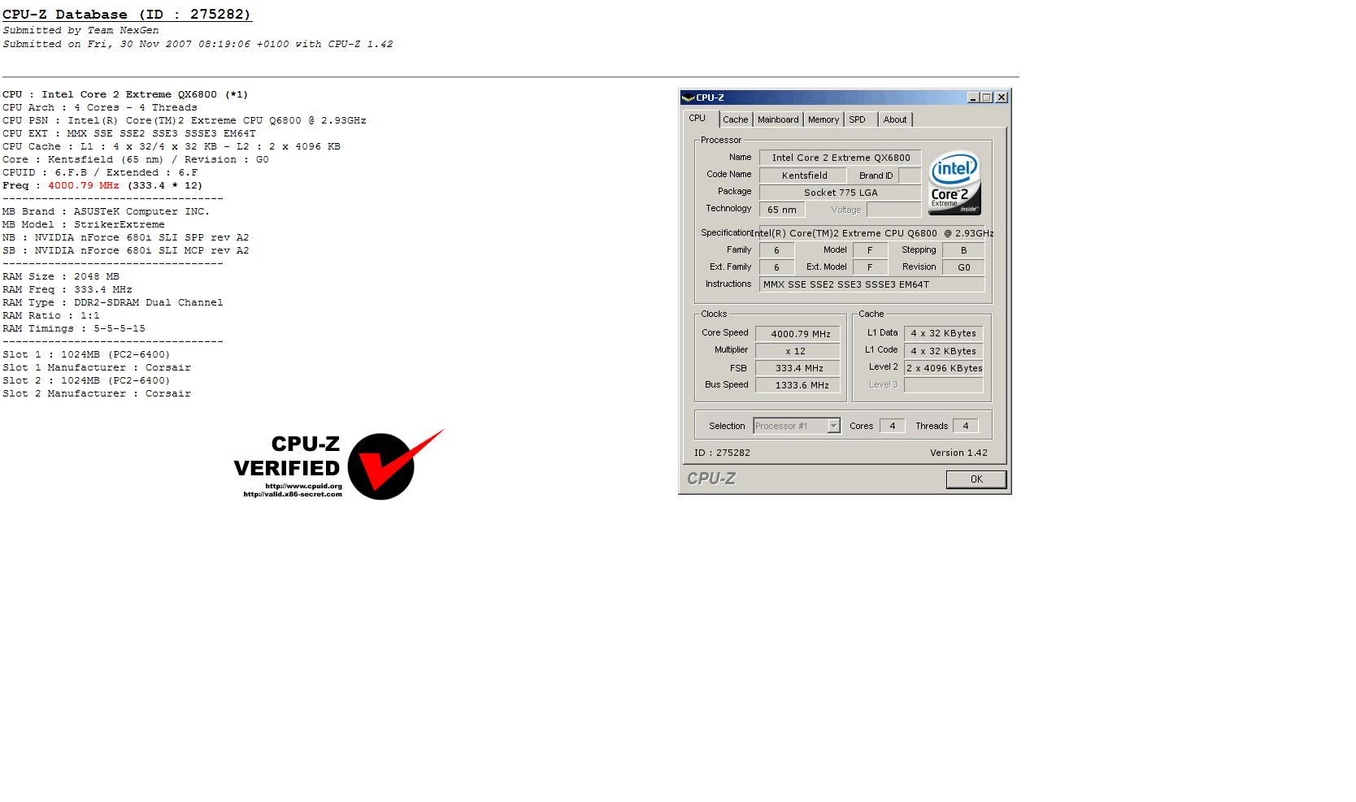The image size is (1356, 802).
Task: Click 'MB Model : StrikerExtreme' line
Action: [x=84, y=224]
